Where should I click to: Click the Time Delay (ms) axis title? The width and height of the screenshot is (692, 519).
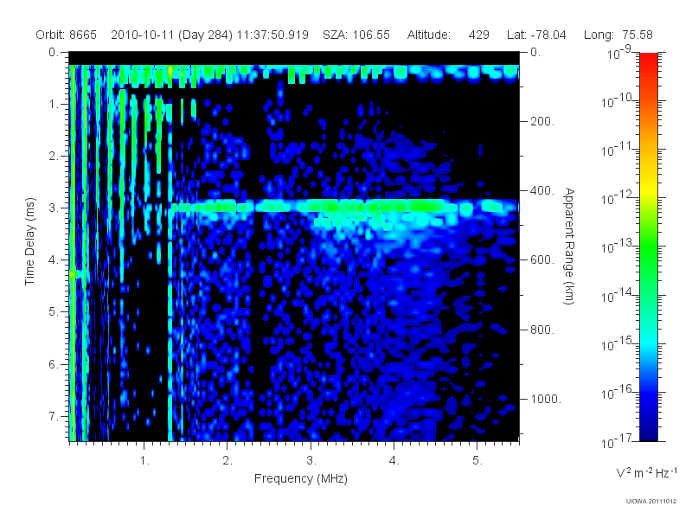pyautogui.click(x=29, y=241)
